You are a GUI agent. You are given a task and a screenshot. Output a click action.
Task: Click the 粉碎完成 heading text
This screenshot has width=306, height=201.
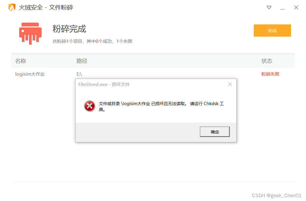pos(69,29)
